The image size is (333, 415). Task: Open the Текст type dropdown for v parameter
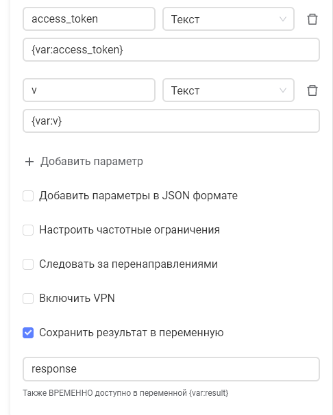(228, 90)
